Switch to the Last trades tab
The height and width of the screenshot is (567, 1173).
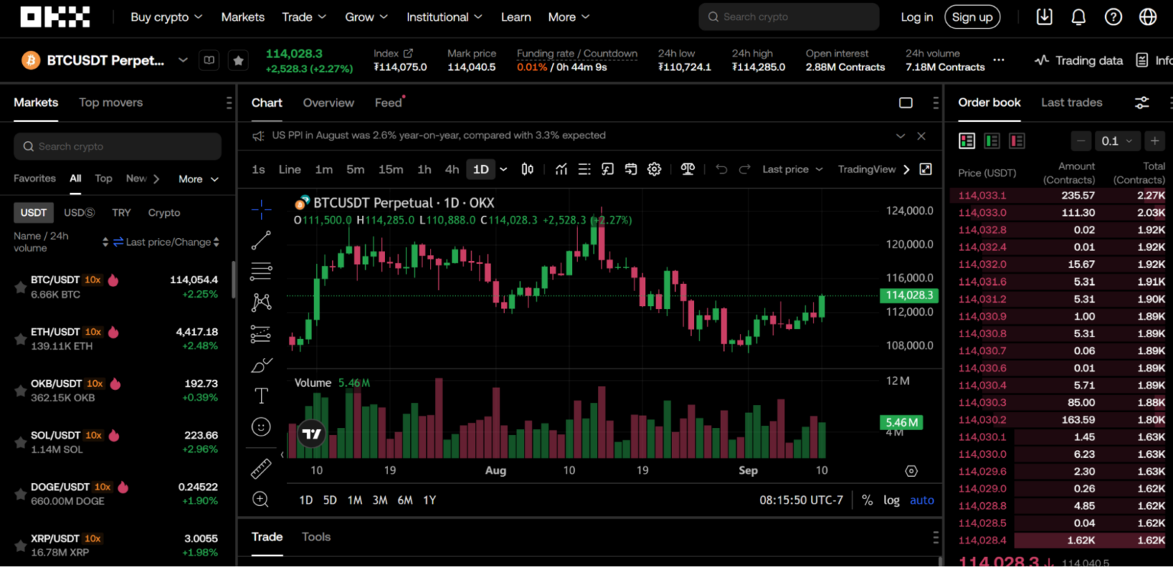1071,102
